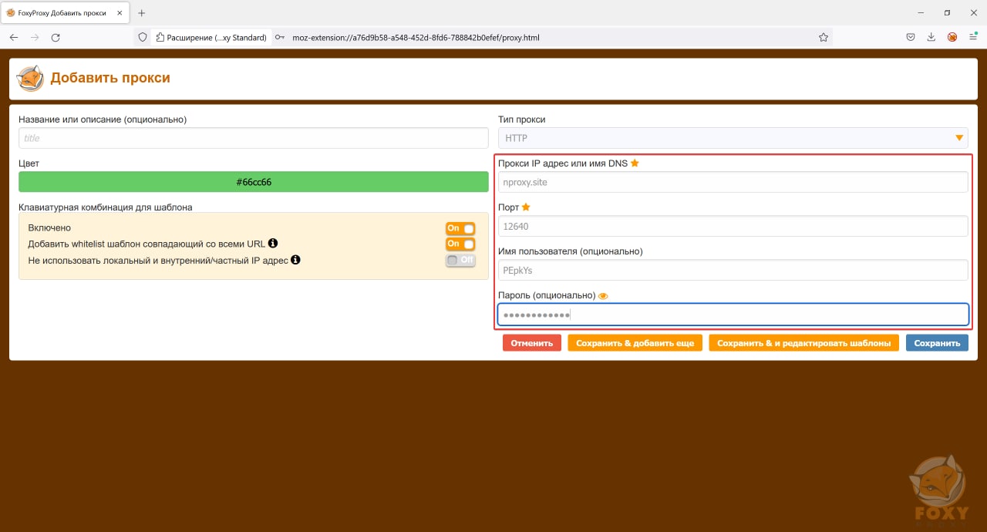Toggle the whitelist pattern switch
Image resolution: width=987 pixels, height=532 pixels.
[x=460, y=244]
